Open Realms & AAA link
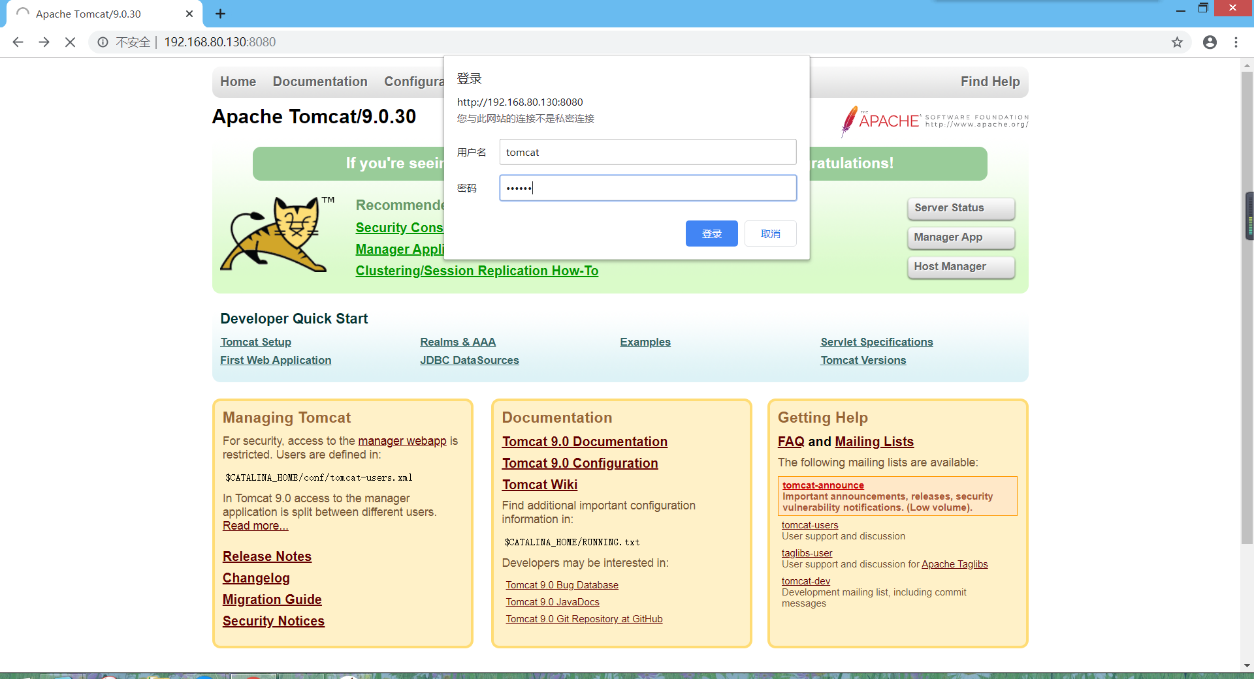 (458, 342)
